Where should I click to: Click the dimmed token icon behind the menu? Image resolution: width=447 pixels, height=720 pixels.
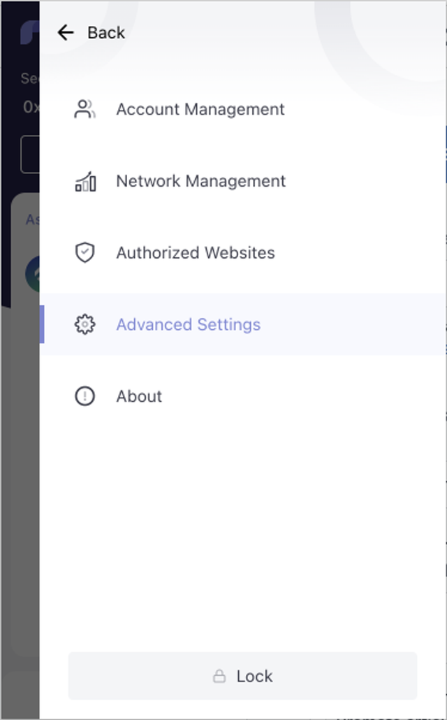pos(32,273)
